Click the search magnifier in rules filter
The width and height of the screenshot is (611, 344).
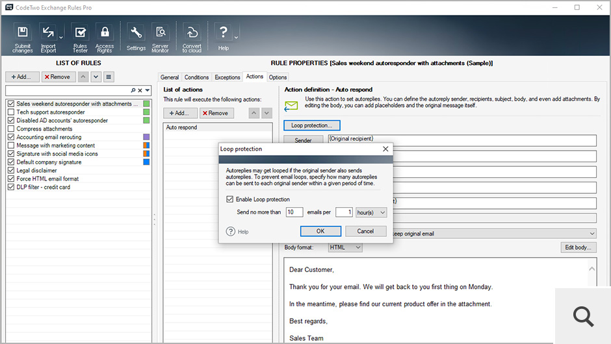[x=133, y=90]
